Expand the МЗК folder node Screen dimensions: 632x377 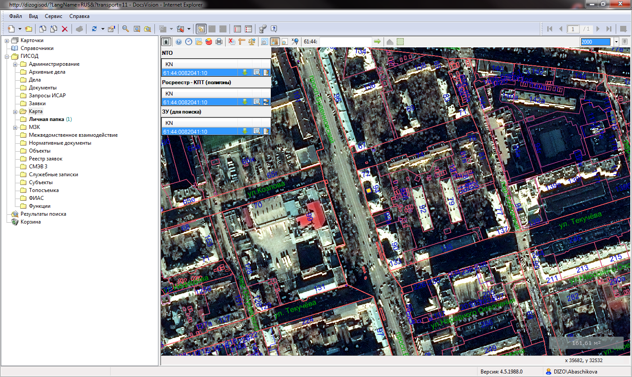(x=15, y=128)
